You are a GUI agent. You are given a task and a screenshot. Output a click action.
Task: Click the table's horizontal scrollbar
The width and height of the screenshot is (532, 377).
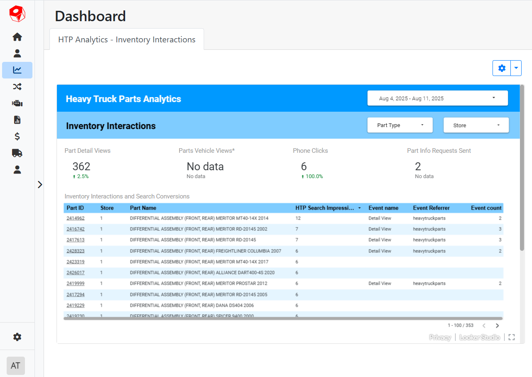[283, 318]
